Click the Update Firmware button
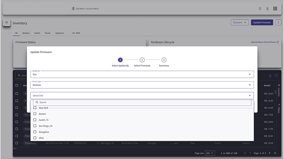Viewport: 284px width, 159px height. [x=262, y=22]
